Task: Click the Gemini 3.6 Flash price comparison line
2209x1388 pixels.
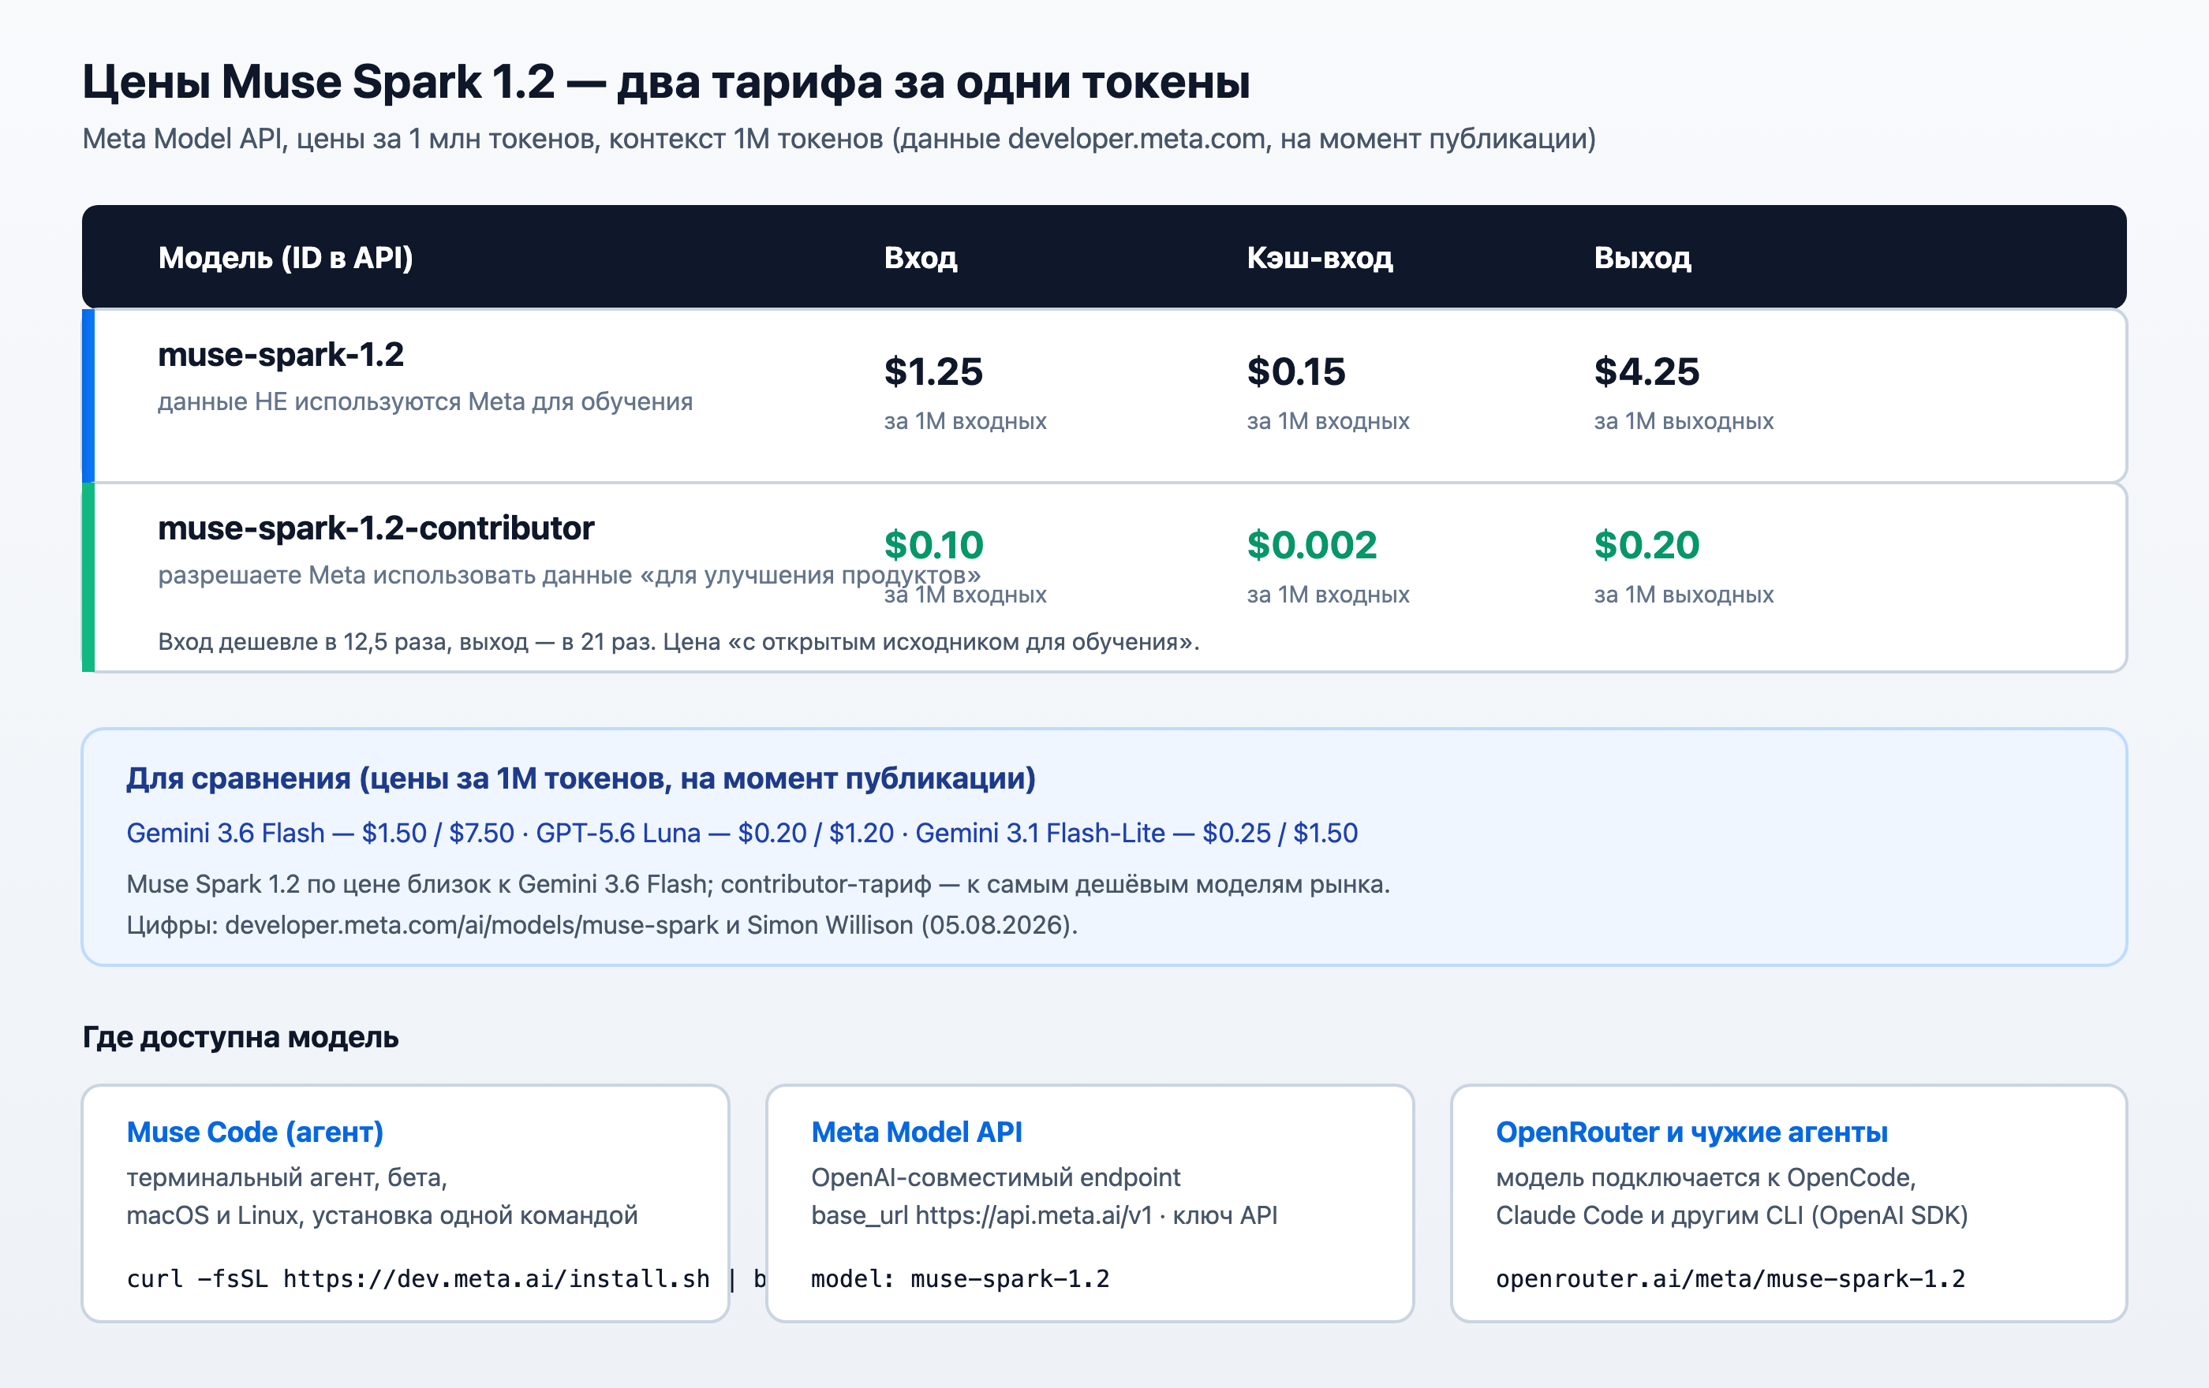Action: pos(742,834)
